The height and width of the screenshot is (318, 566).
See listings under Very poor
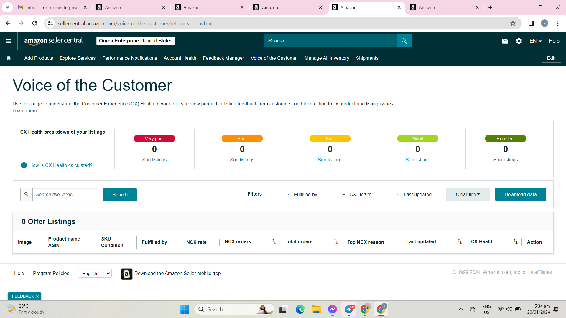pyautogui.click(x=154, y=160)
